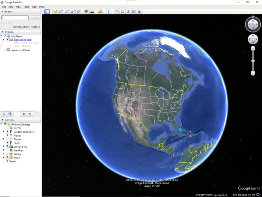Enable the Photos layer
Screen dimensions: 262x197
point(7,139)
